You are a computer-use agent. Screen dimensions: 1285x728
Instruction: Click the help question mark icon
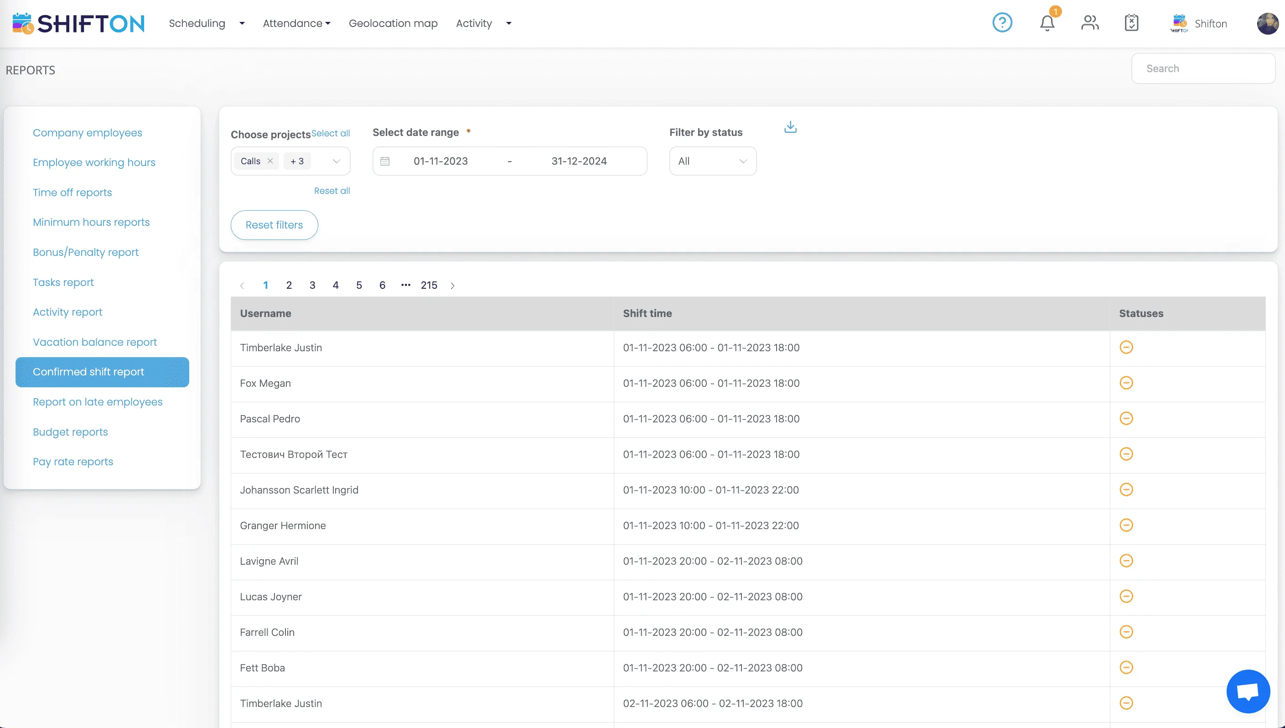(1002, 23)
